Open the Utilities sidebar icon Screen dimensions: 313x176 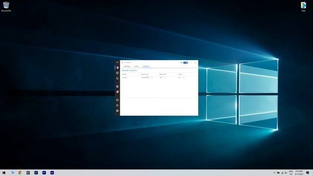(x=117, y=87)
